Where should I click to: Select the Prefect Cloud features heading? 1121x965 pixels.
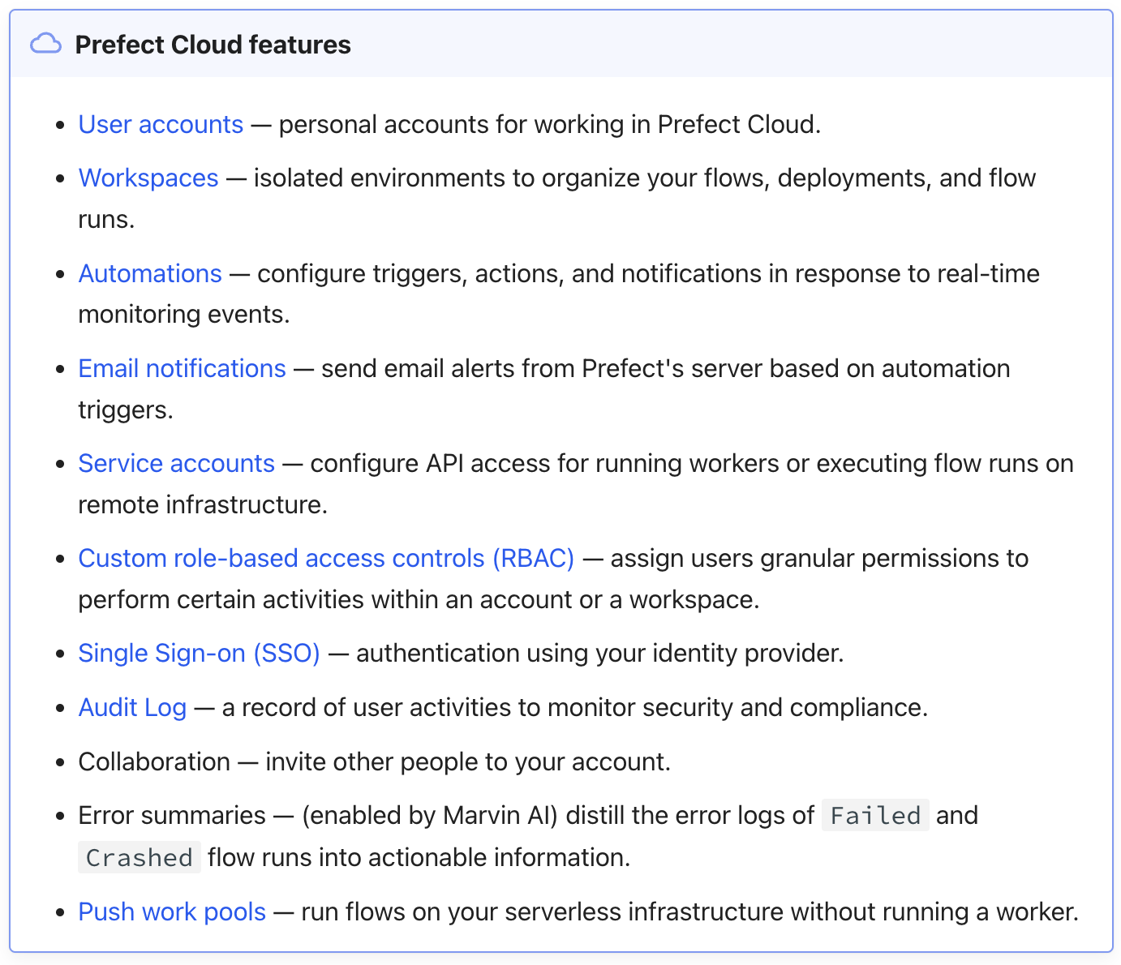click(x=213, y=45)
